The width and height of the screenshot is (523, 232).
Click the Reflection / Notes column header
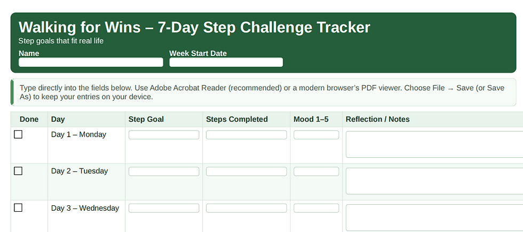coord(378,119)
